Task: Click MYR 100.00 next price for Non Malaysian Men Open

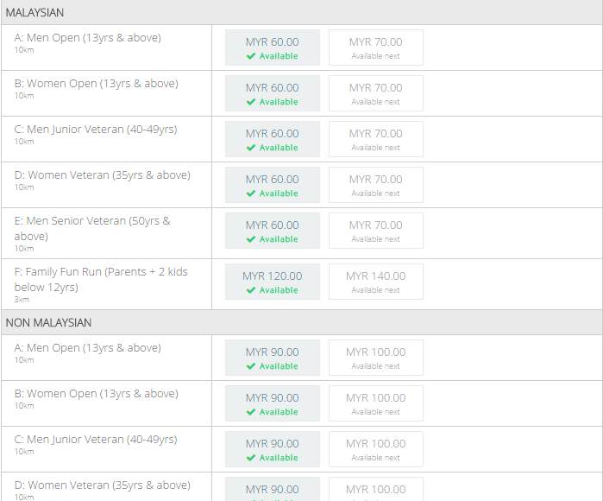Action: click(376, 358)
